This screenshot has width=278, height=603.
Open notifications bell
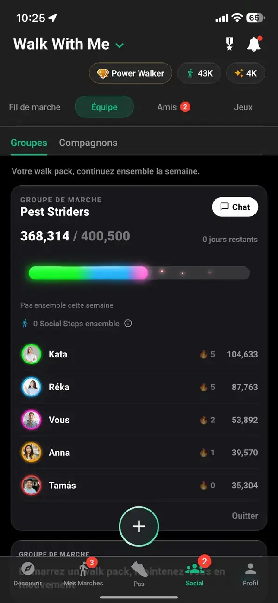[x=254, y=44]
